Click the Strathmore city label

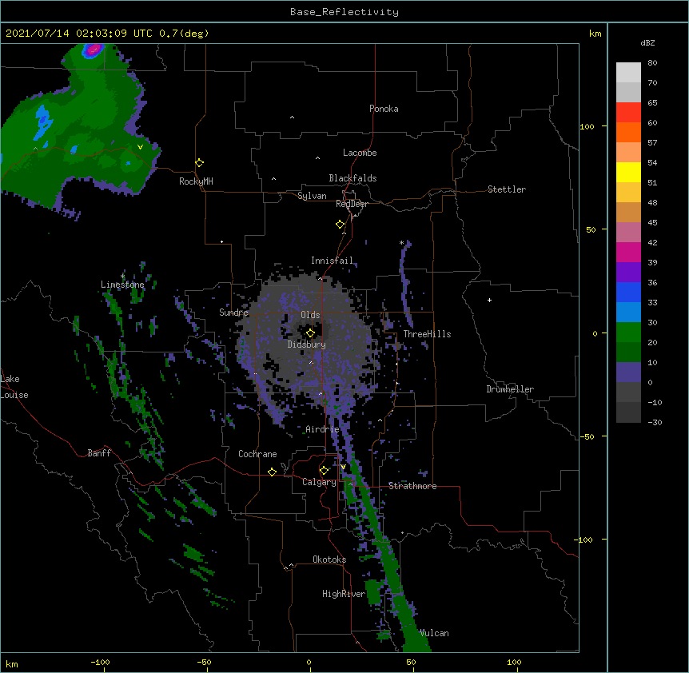(x=412, y=486)
